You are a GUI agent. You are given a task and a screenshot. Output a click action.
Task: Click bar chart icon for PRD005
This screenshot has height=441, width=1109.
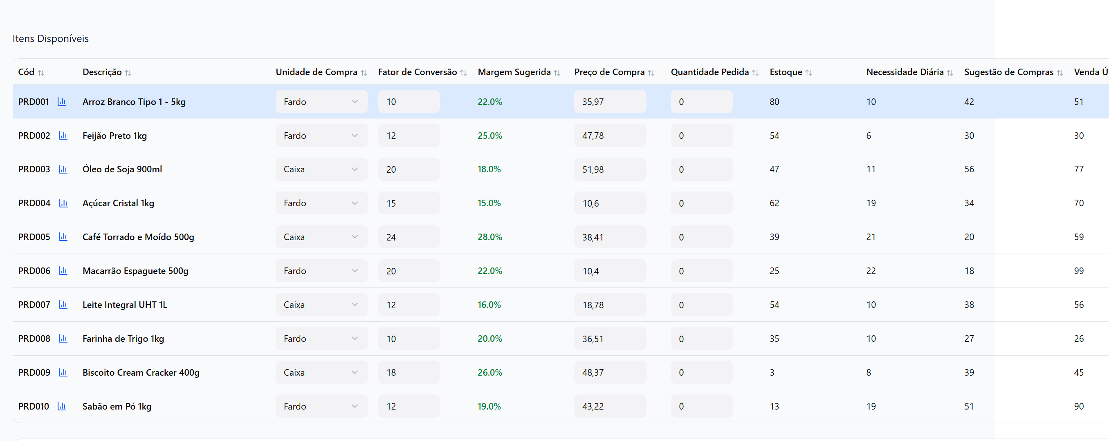(63, 237)
